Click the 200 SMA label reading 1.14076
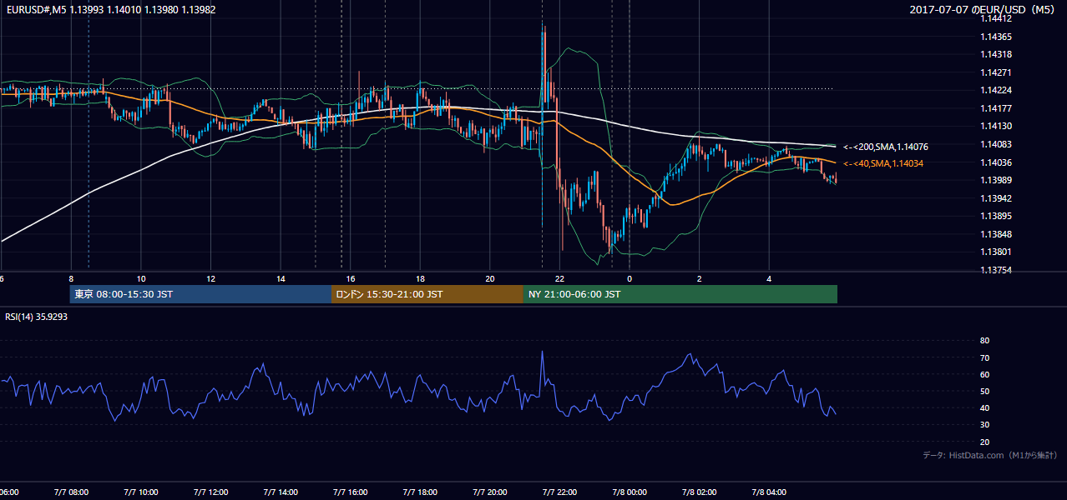1067x500 pixels. [886, 147]
